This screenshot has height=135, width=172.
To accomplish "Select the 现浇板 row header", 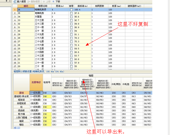I will pos(21,110).
